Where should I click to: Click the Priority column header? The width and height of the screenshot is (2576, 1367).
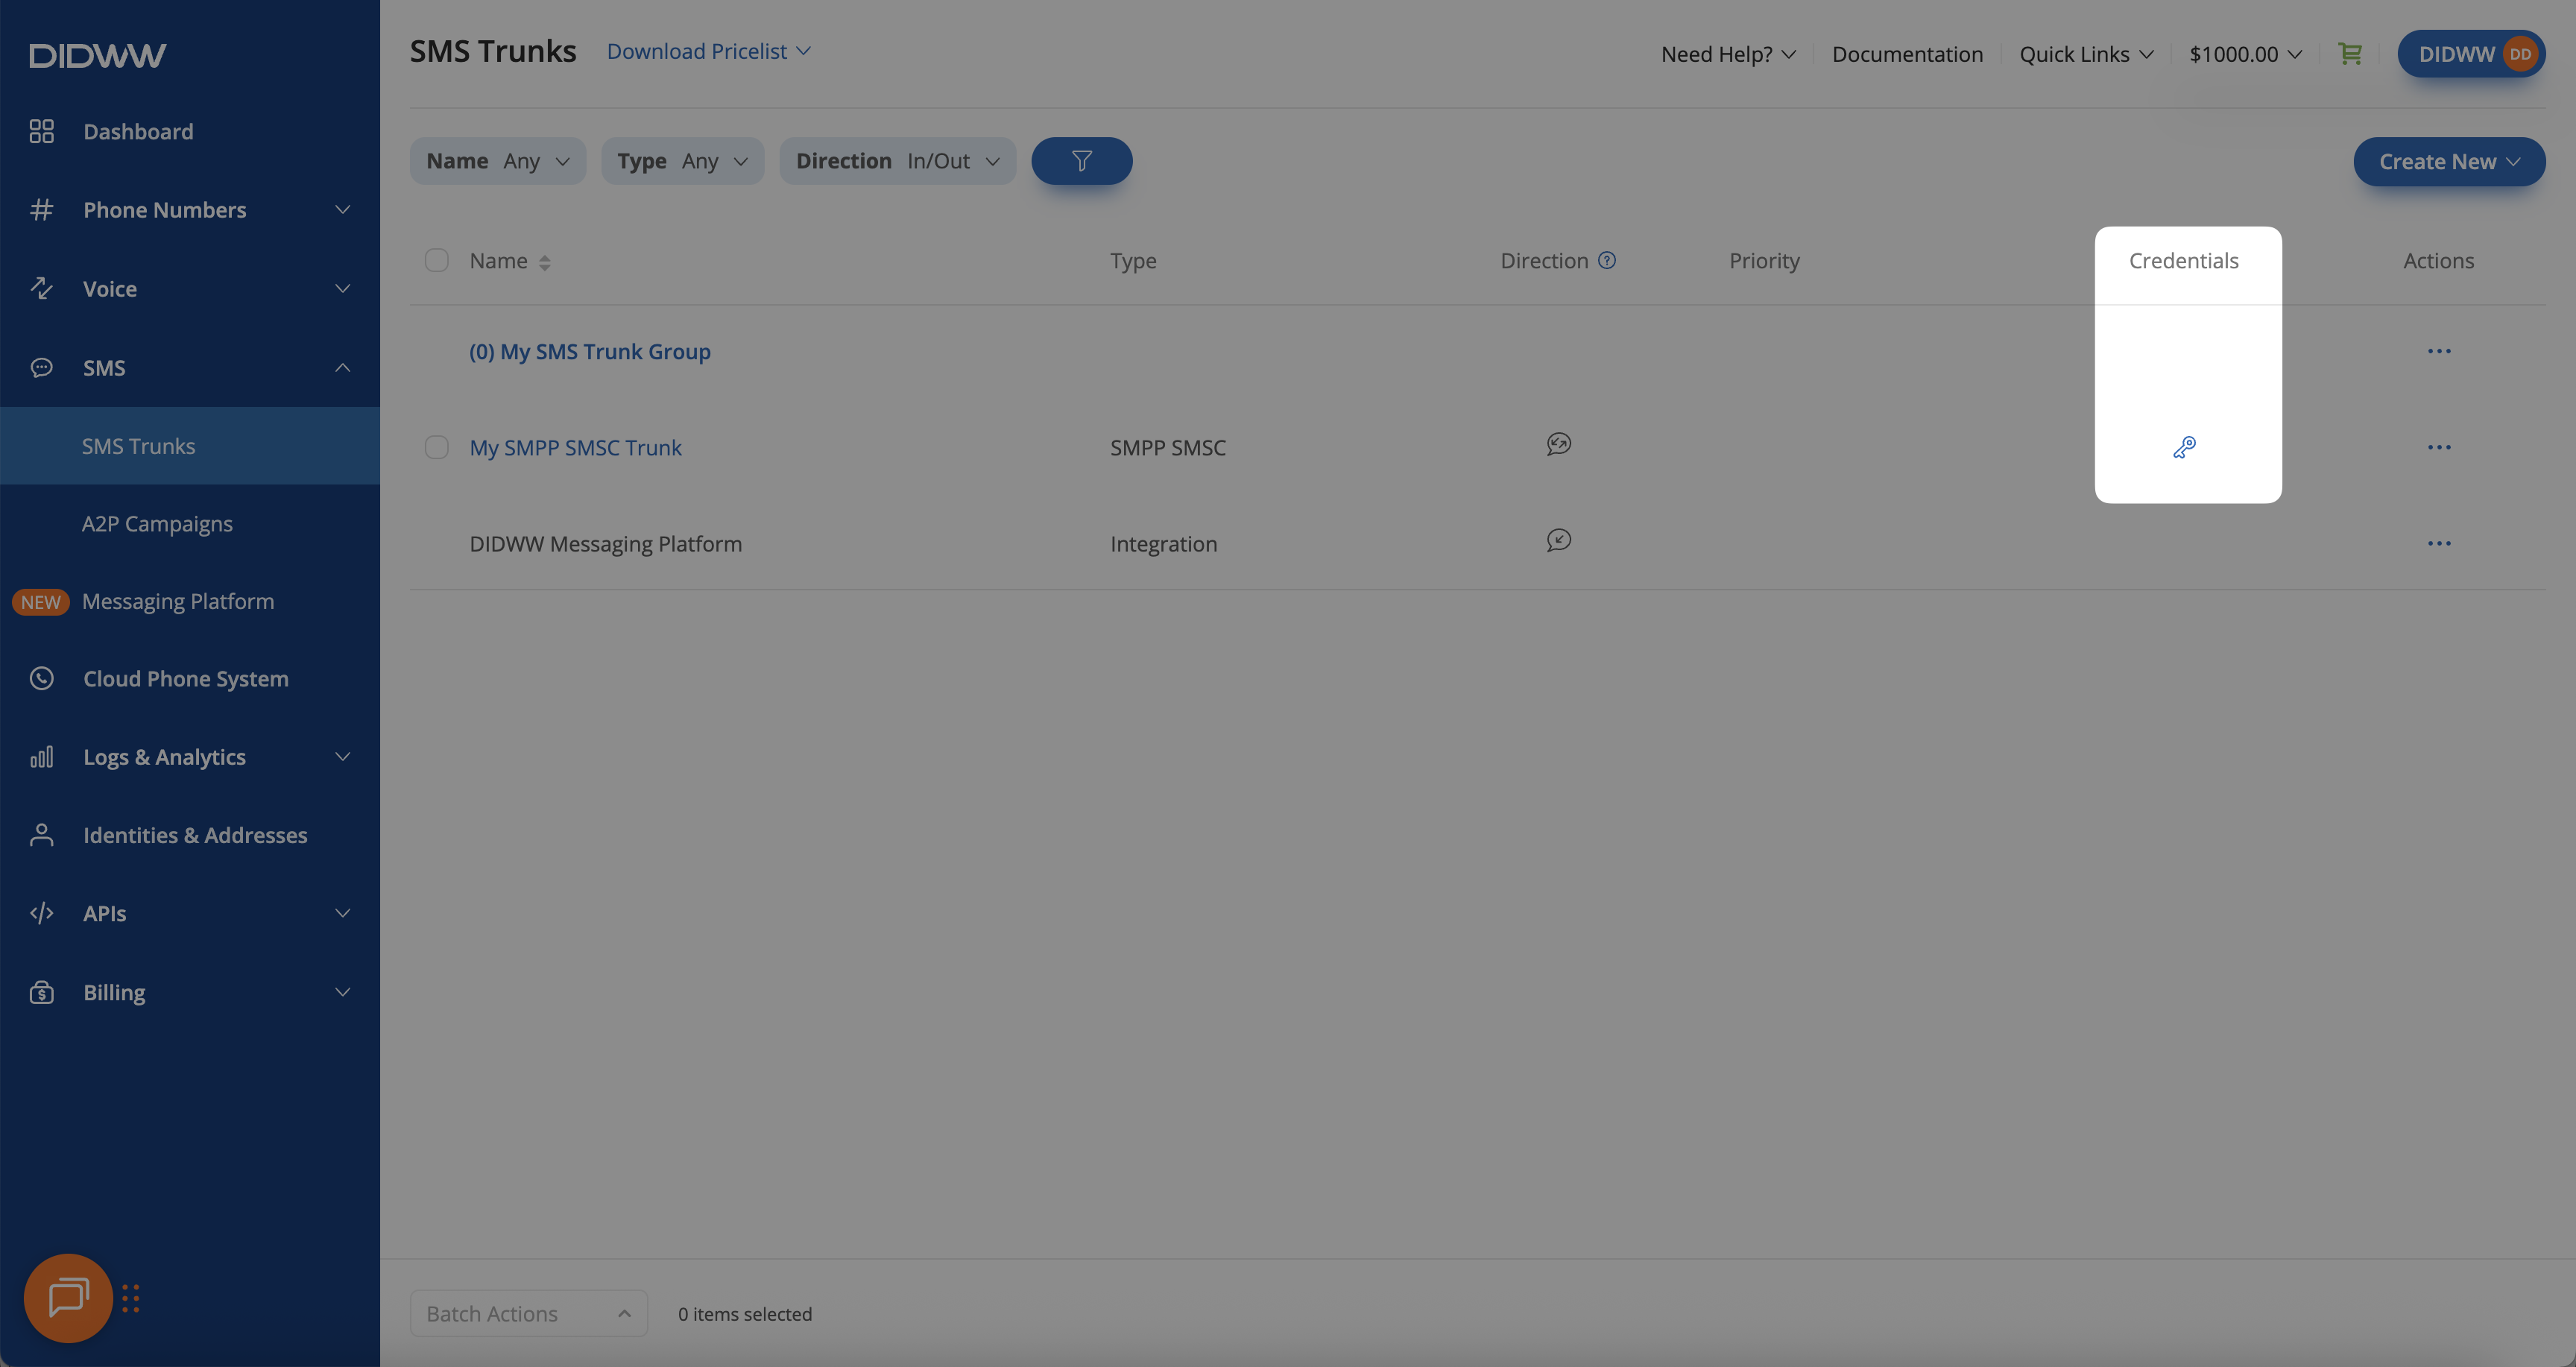[x=1764, y=261]
